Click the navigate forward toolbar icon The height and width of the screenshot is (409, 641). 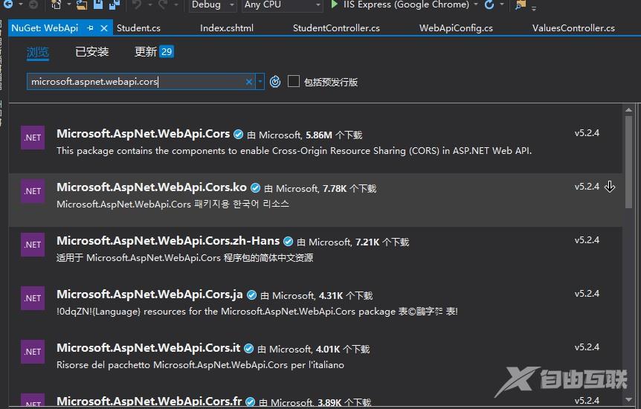click(33, 4)
